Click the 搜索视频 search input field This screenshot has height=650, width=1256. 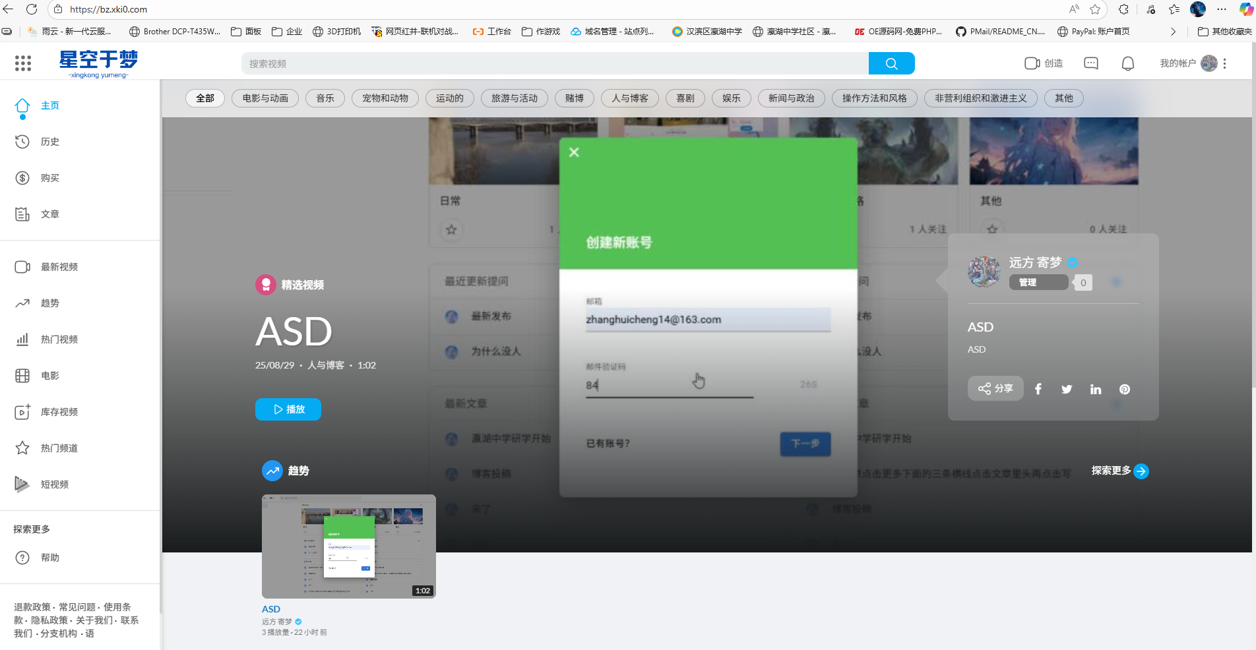(x=554, y=63)
